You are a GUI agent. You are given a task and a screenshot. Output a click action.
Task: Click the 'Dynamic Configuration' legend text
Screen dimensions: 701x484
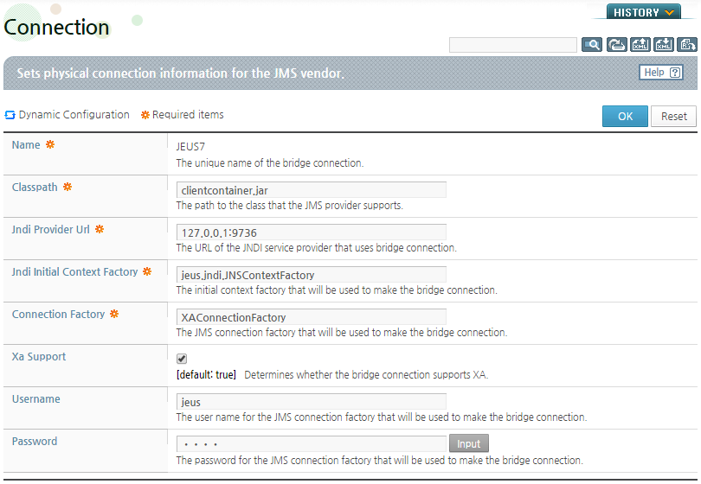click(x=74, y=115)
